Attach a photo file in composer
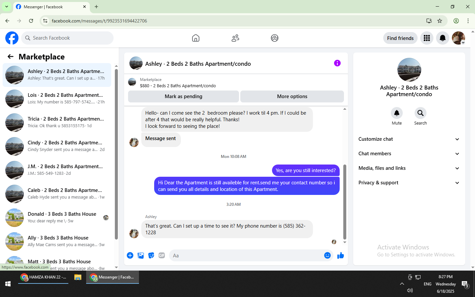Screen dimensions: 475x297 coord(141,255)
